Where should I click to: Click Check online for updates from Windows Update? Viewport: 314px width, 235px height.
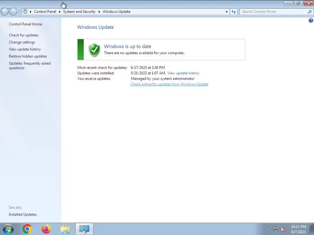click(169, 84)
